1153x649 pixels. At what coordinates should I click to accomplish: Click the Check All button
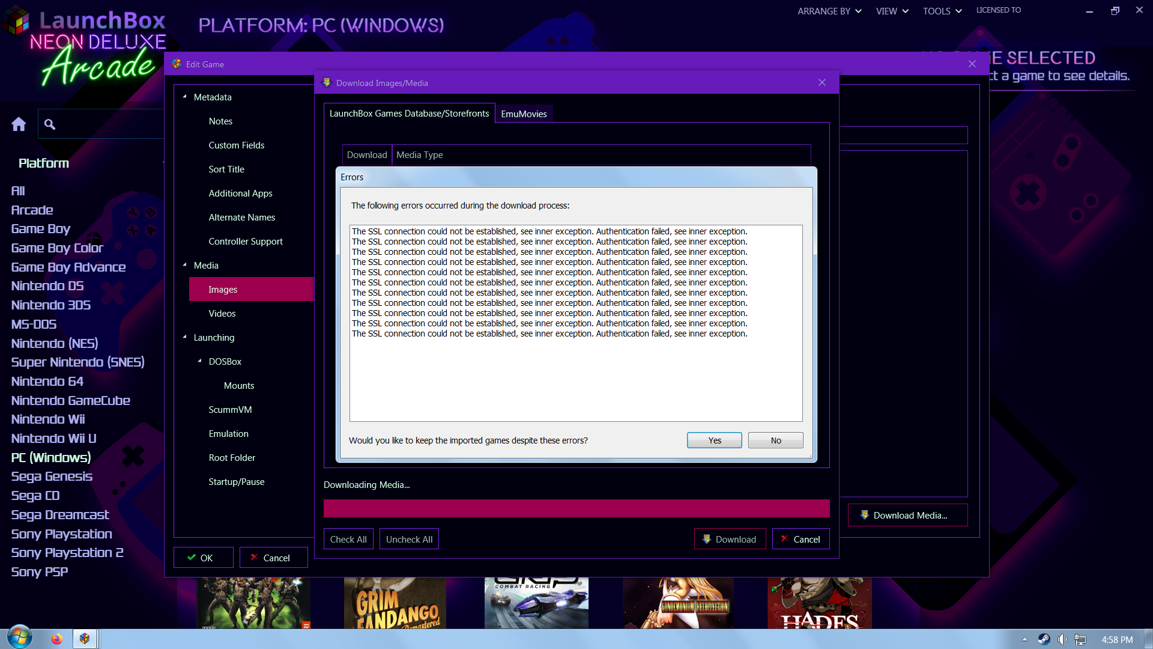(x=348, y=539)
